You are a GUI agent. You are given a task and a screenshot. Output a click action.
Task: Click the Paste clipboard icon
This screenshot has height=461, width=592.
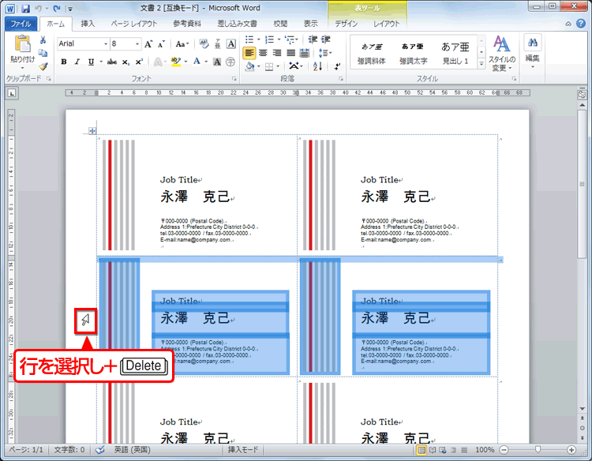tap(22, 44)
